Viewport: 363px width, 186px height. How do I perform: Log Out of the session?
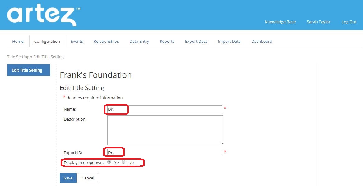tap(349, 22)
